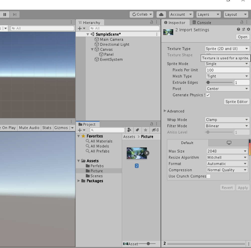Toggle hidden packages visibility icon
251x248 pixels.
[x=155, y=130]
